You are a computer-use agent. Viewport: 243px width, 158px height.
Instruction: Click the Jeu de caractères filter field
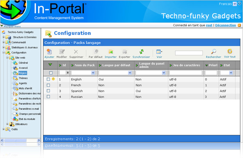(185, 73)
